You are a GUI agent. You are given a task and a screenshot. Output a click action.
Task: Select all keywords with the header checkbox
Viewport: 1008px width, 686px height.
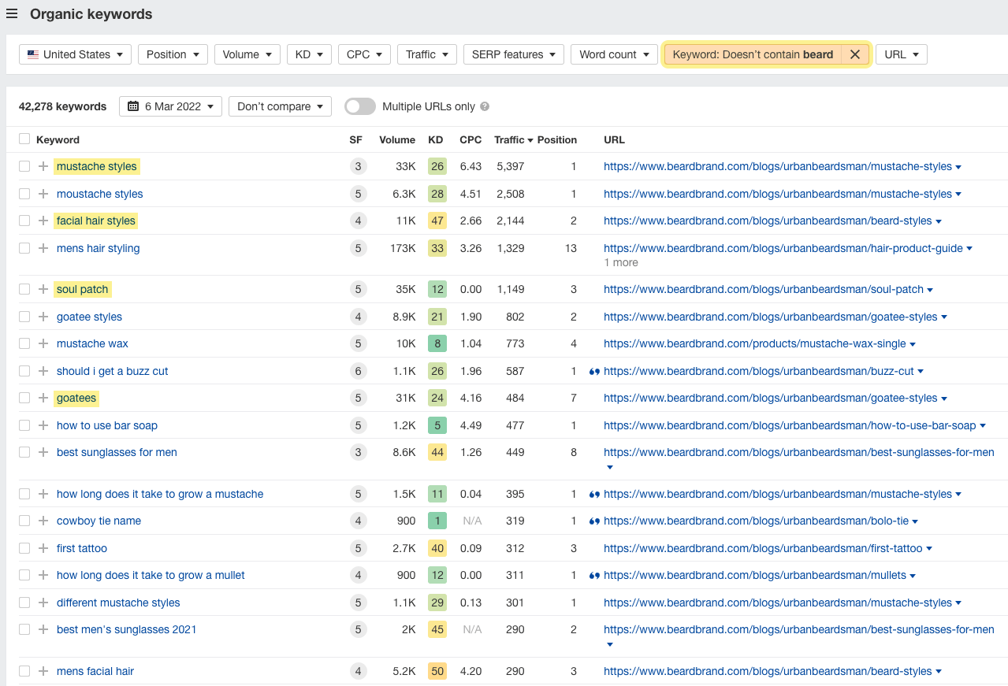point(23,139)
